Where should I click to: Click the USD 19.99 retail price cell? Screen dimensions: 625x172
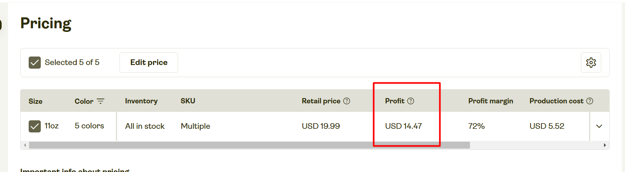click(321, 126)
